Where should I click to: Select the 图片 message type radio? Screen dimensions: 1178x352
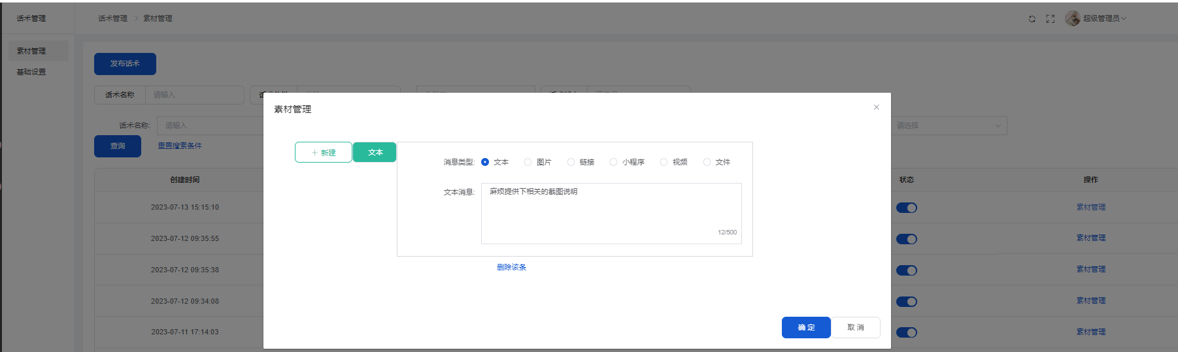point(528,162)
